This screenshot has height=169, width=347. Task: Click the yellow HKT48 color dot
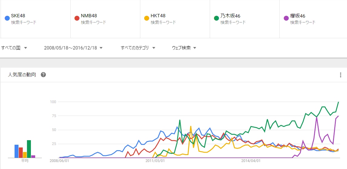[x=147, y=18]
